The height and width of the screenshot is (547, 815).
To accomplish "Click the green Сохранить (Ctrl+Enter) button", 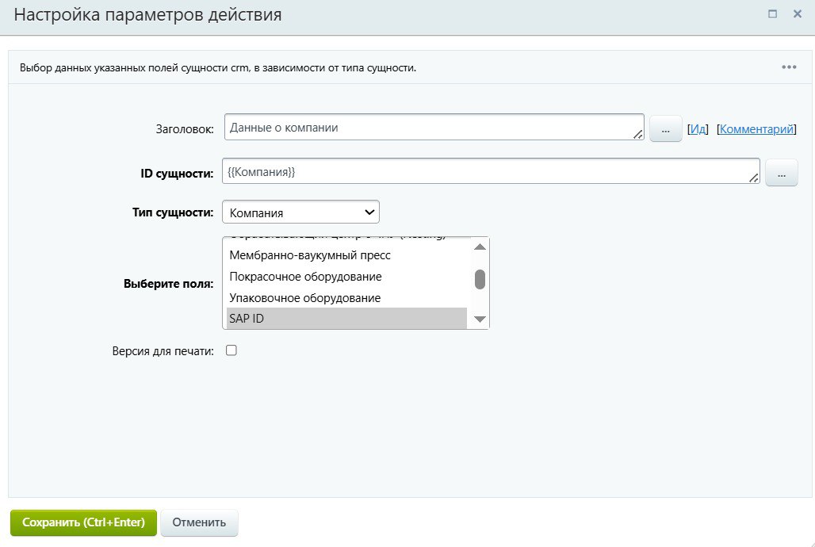I will pyautogui.click(x=84, y=522).
